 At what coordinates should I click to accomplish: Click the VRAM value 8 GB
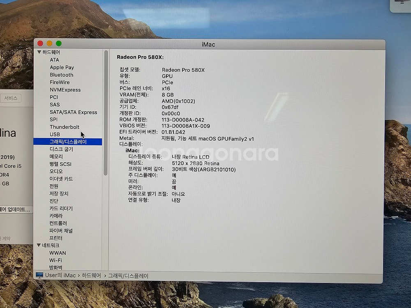[168, 94]
